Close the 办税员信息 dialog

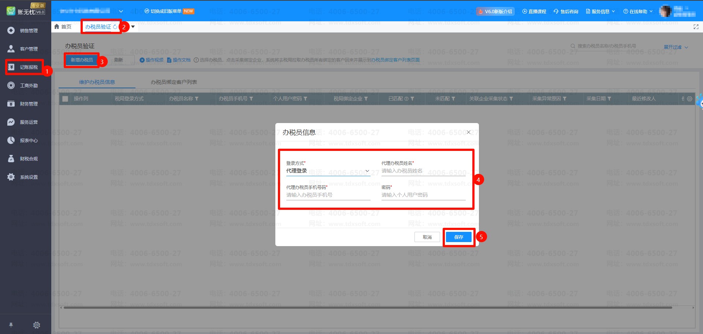468,132
